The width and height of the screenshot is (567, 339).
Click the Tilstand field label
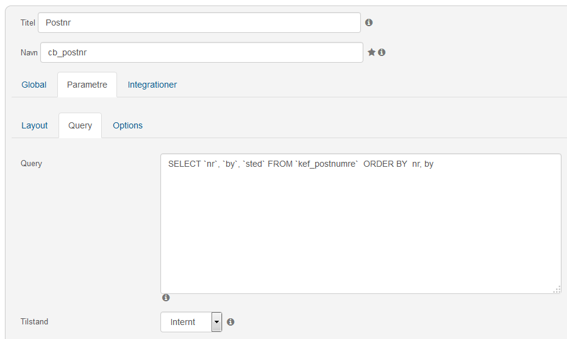coord(34,322)
